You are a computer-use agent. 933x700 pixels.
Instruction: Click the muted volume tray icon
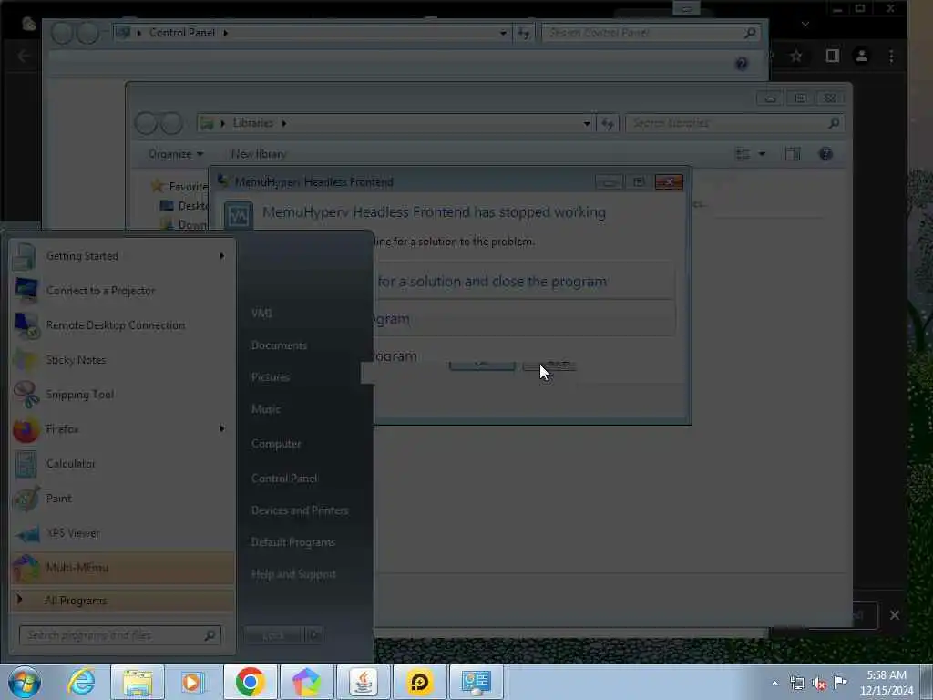point(819,684)
